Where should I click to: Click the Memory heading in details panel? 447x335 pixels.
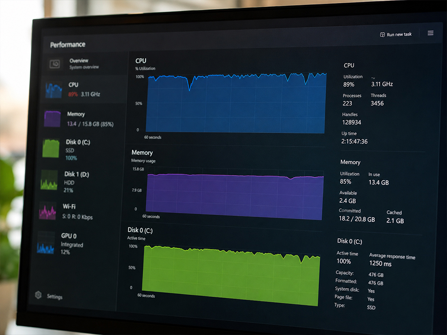tap(350, 162)
